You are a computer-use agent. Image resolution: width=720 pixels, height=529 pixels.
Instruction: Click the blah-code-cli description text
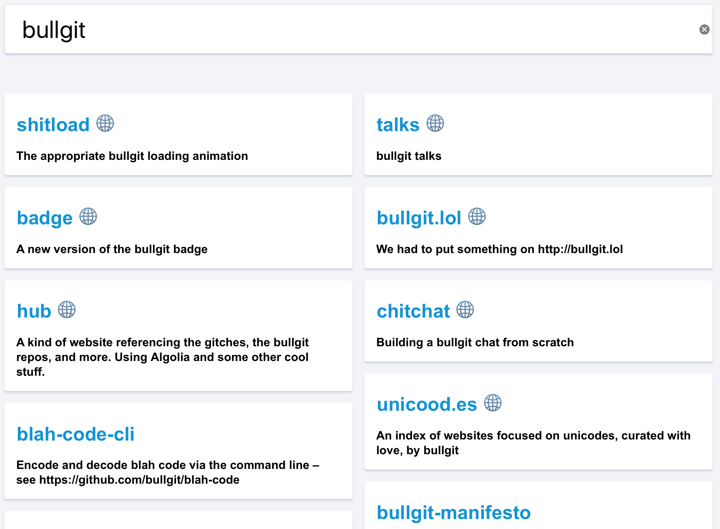pos(167,472)
